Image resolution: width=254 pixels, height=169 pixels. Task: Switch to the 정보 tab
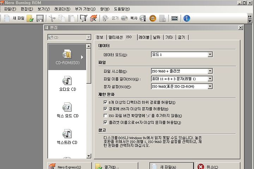100,37
